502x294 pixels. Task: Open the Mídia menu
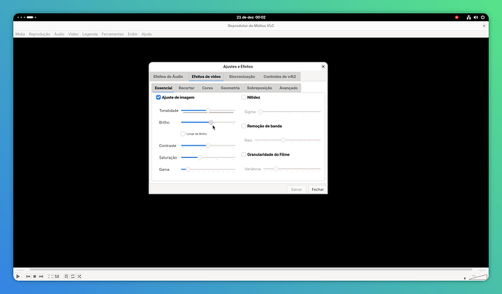pos(20,33)
